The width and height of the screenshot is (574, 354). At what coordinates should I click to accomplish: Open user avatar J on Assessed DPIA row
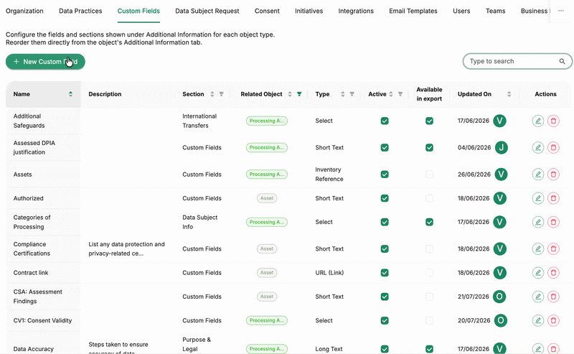(x=501, y=147)
